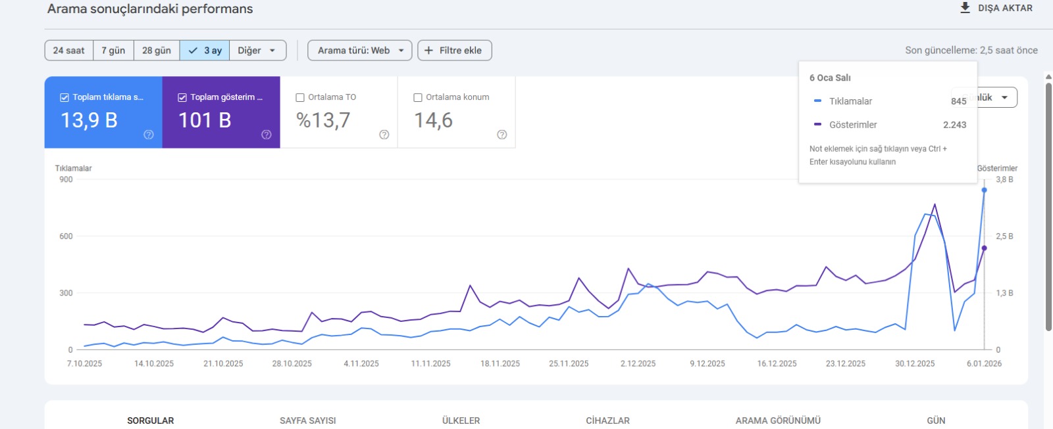This screenshot has height=429, width=1053.
Task: Click the 6.01.2026 clicks data point
Action: (x=985, y=190)
